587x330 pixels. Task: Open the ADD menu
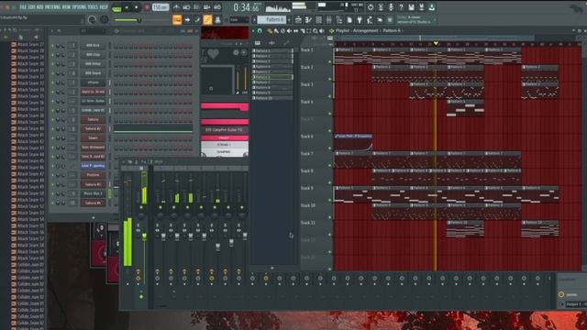(x=40, y=7)
